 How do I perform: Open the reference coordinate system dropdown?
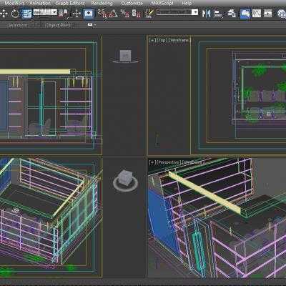click(45, 12)
